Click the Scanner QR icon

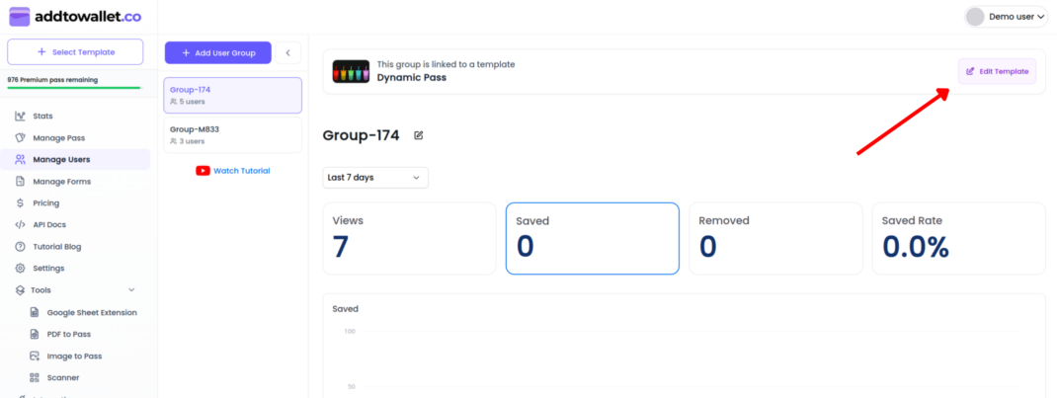[x=35, y=377]
